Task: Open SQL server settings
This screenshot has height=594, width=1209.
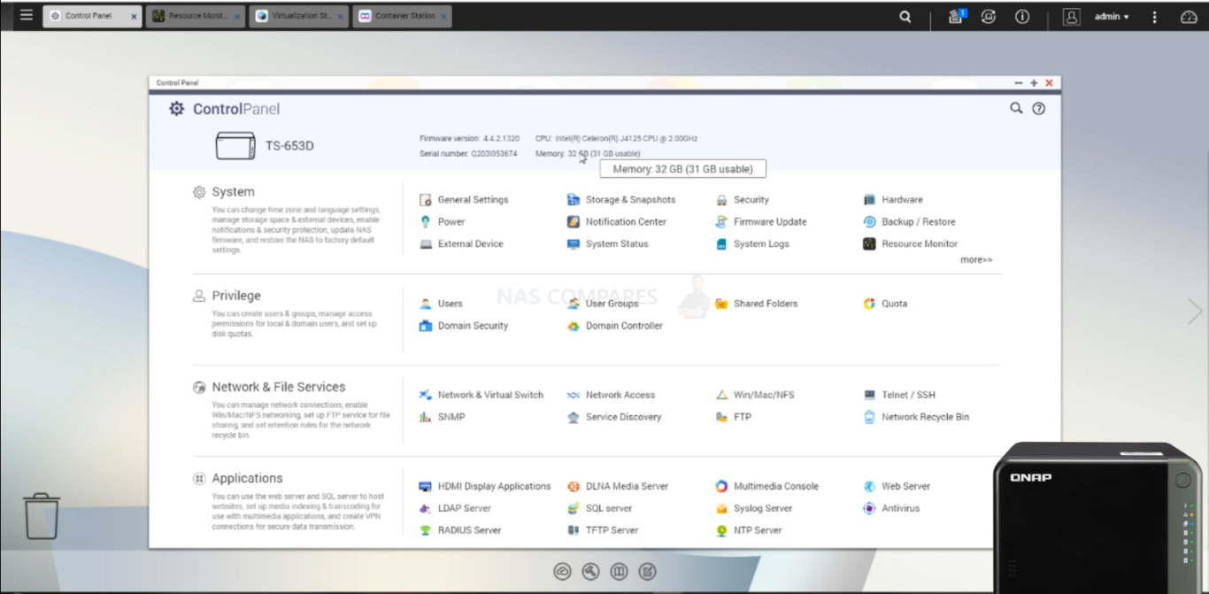Action: click(600, 508)
